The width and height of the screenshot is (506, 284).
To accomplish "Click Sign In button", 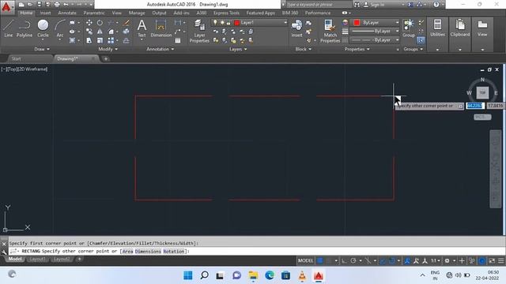I will [374, 5].
